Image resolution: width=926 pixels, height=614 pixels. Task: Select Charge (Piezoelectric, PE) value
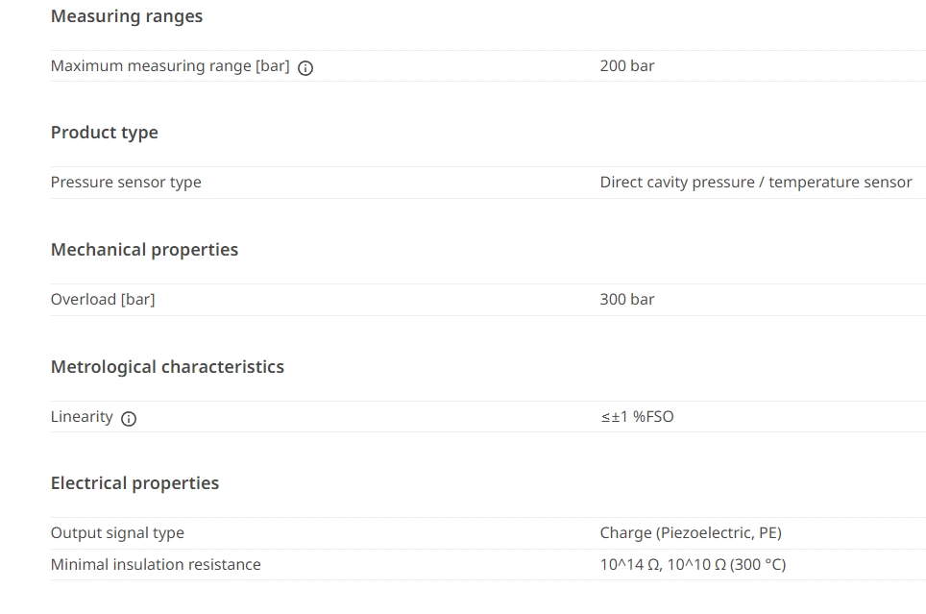pyautogui.click(x=691, y=533)
